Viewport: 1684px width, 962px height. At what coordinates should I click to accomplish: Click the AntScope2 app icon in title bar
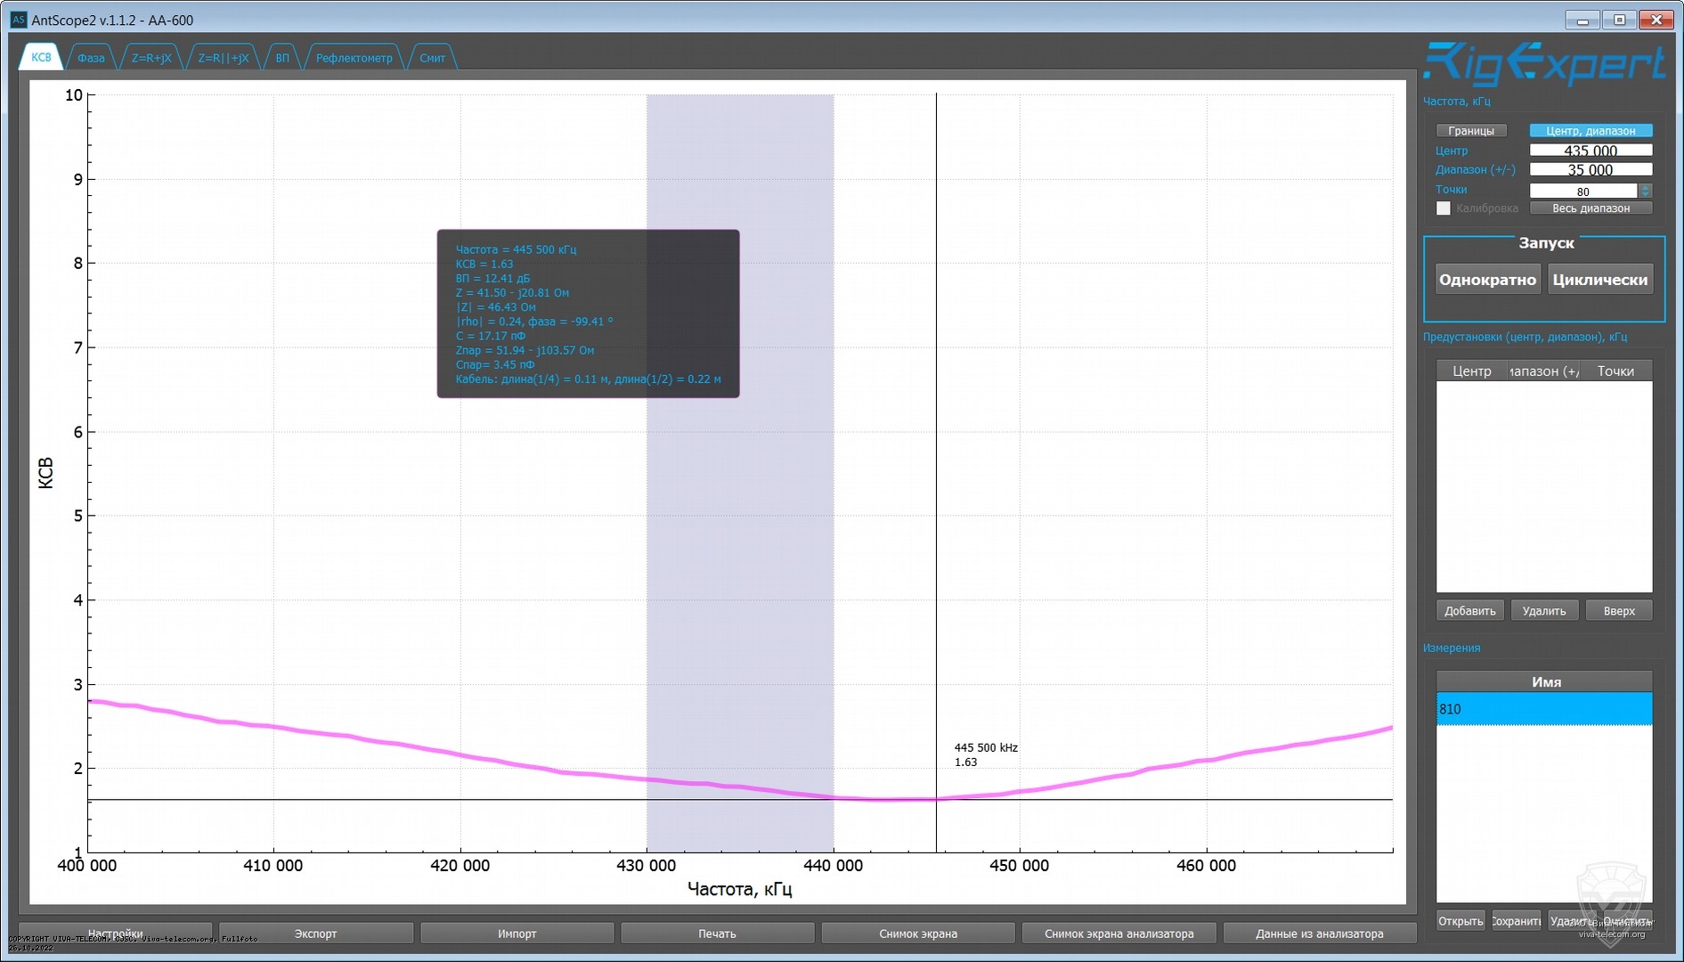coord(18,20)
